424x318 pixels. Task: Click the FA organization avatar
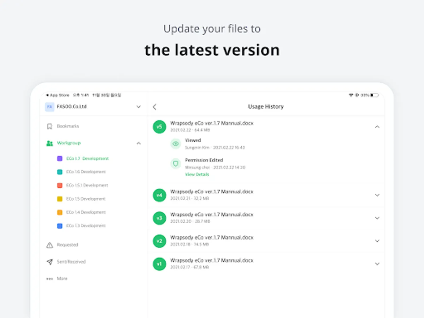tap(49, 107)
